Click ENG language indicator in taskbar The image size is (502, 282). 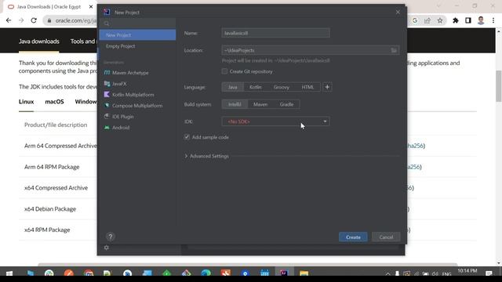coord(446,274)
